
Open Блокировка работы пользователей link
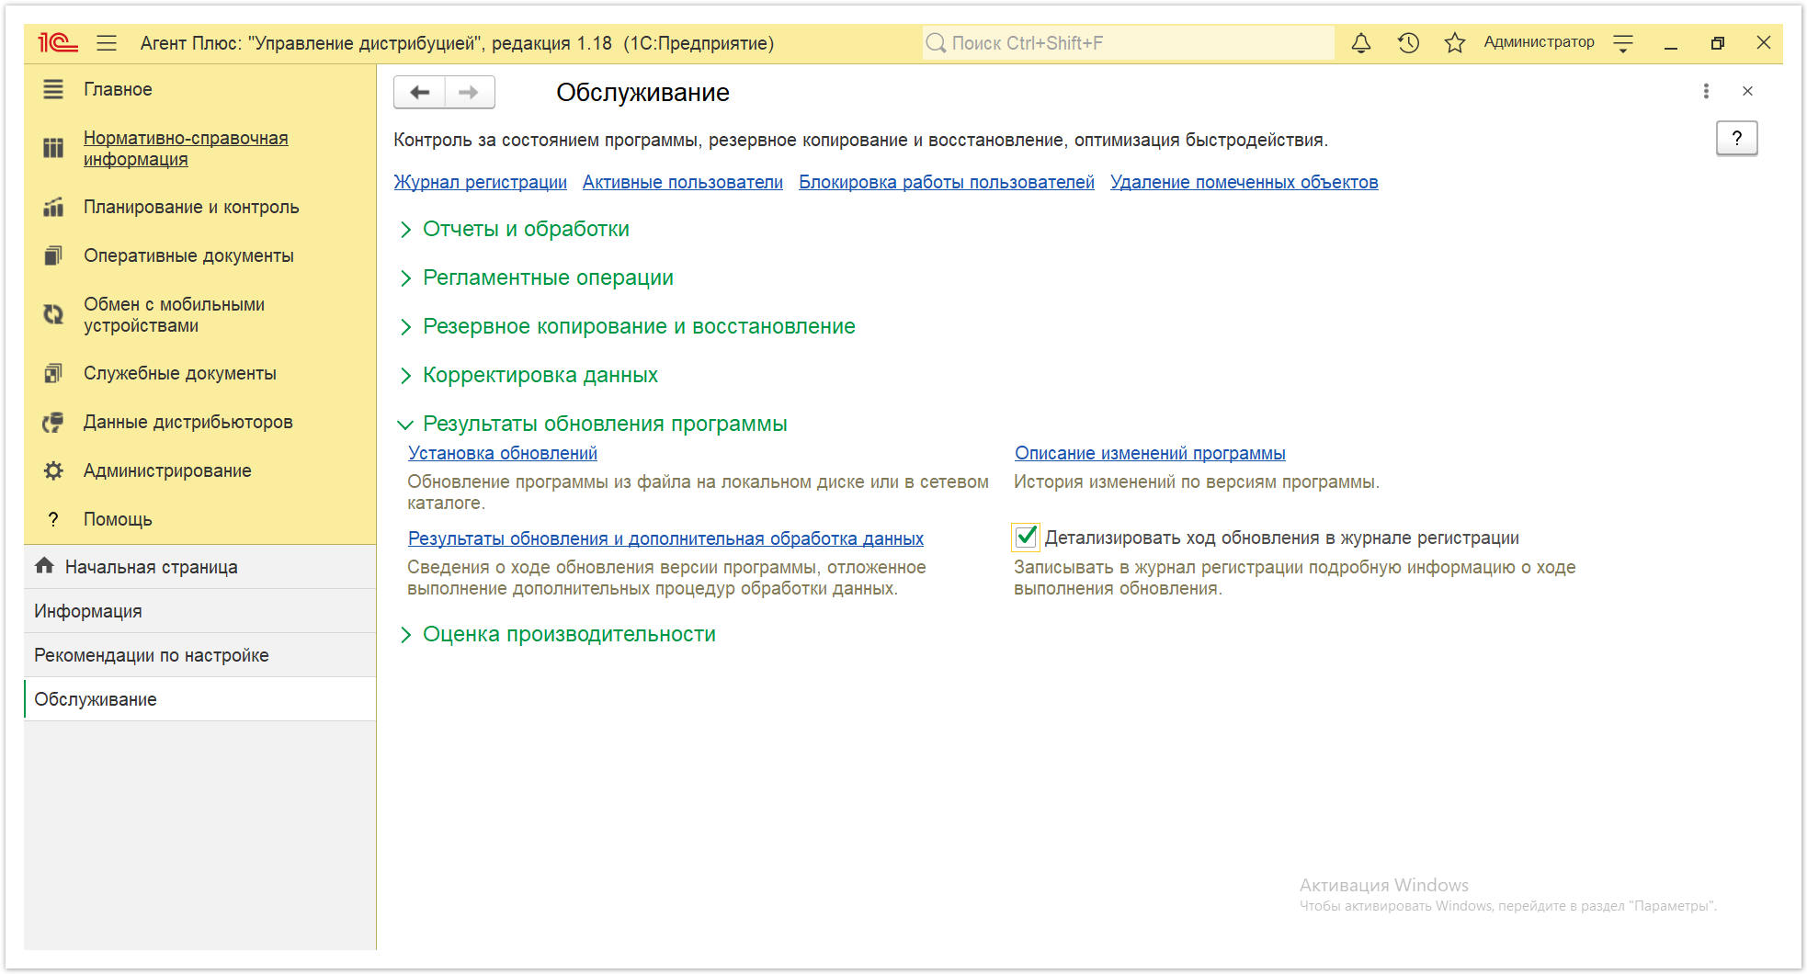[x=947, y=182]
